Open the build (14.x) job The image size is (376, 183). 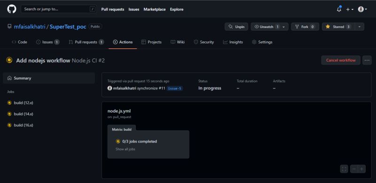[23, 114]
